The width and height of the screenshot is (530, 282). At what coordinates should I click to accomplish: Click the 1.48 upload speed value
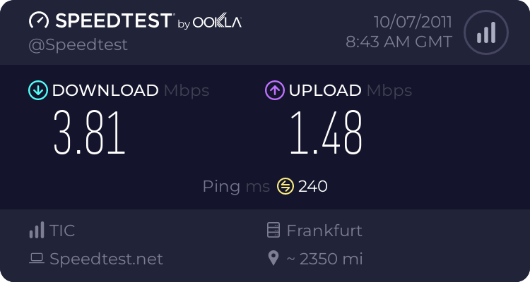326,134
